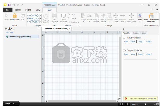The height and width of the screenshot is (107, 160).
Task: Pick the D-shaped delay shape
Action: click(x=38, y=18)
